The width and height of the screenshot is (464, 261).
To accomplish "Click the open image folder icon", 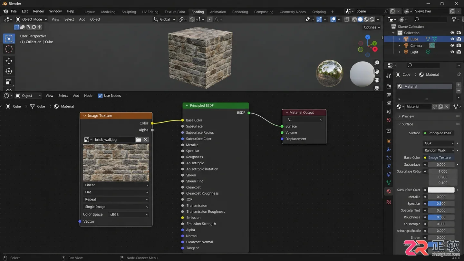I will pos(139,140).
